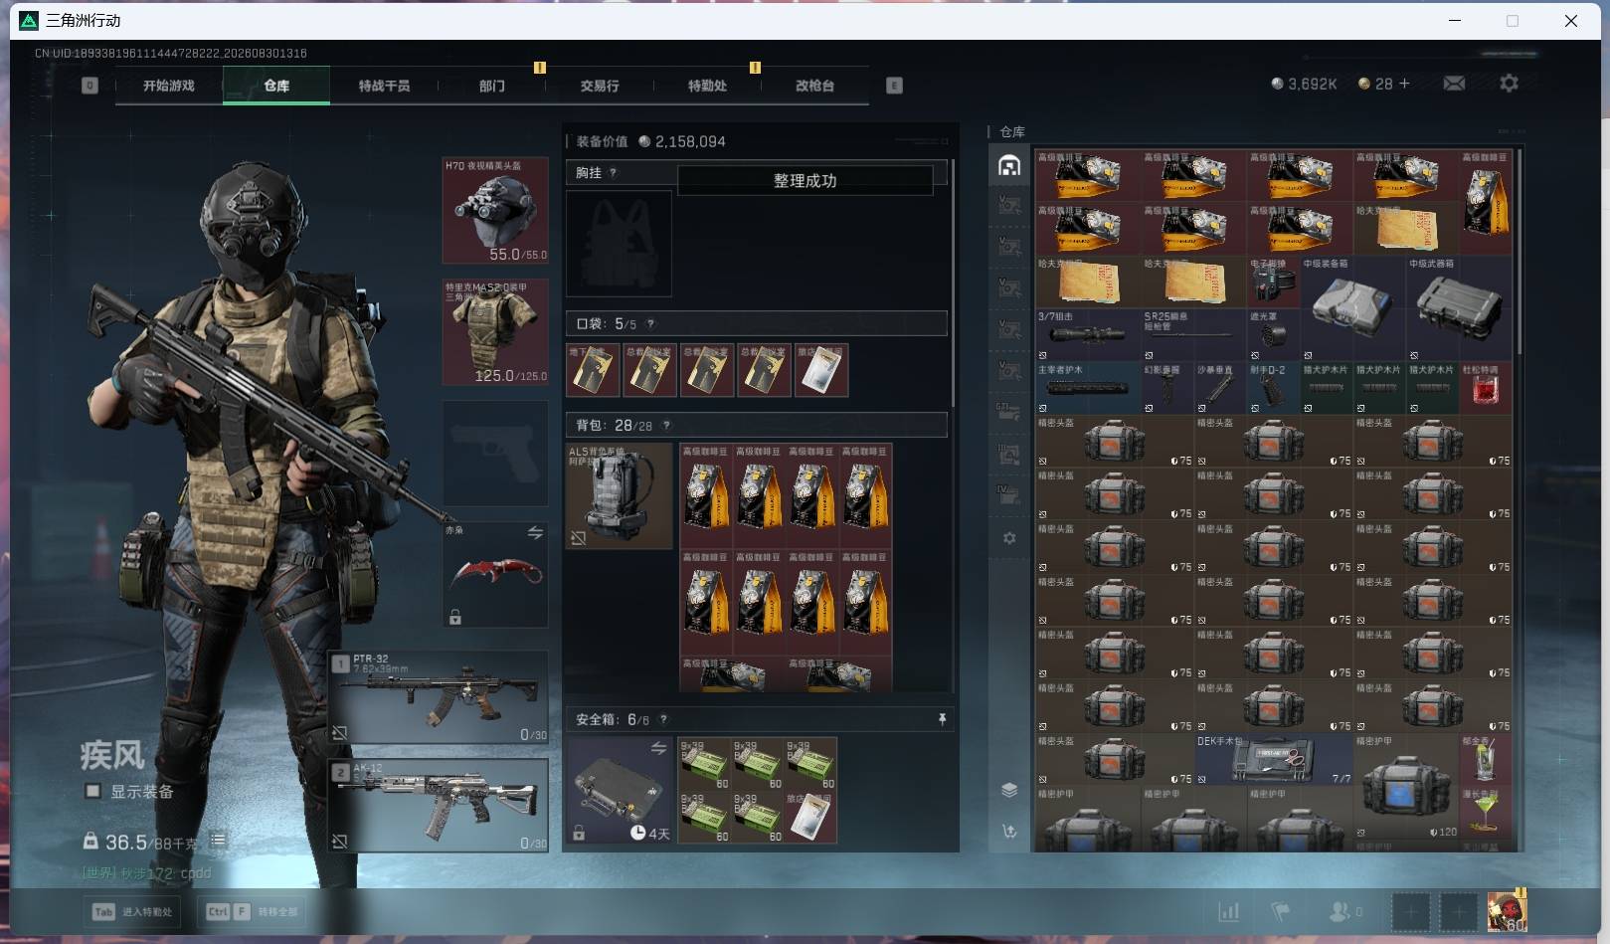Open the warehouse sidebar gear settings icon
Viewport: 1610px width, 944px height.
(1009, 538)
